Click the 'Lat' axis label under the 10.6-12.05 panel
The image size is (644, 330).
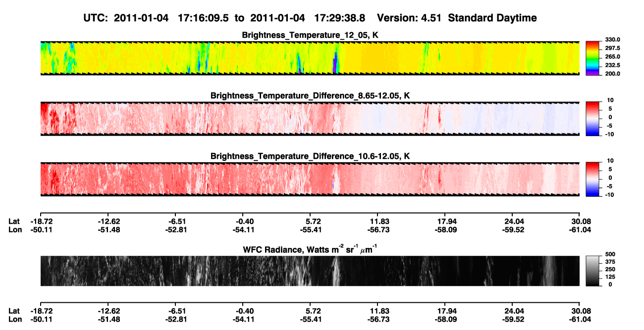[x=14, y=222]
